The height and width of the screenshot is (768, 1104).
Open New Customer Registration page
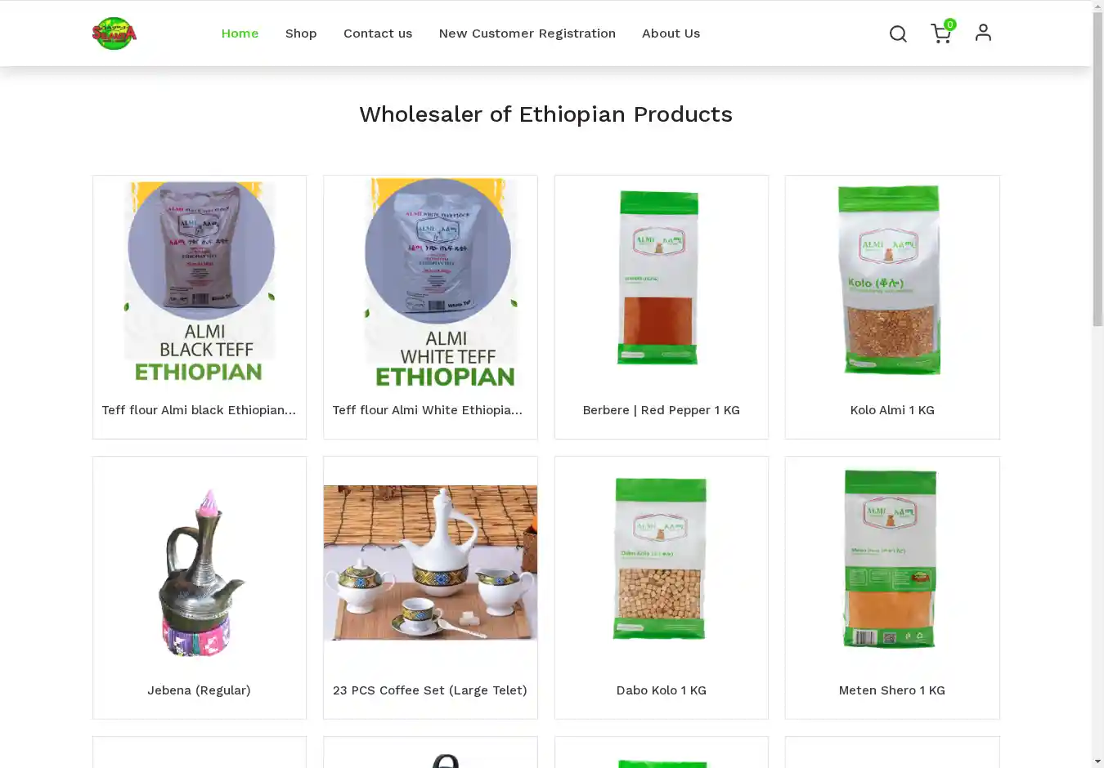pos(527,33)
